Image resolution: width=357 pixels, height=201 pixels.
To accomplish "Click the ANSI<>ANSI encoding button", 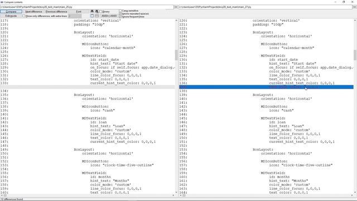I will 109,16.
